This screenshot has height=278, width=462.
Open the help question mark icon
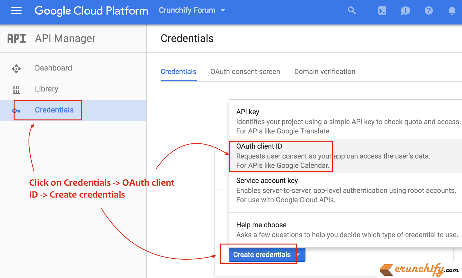click(429, 11)
